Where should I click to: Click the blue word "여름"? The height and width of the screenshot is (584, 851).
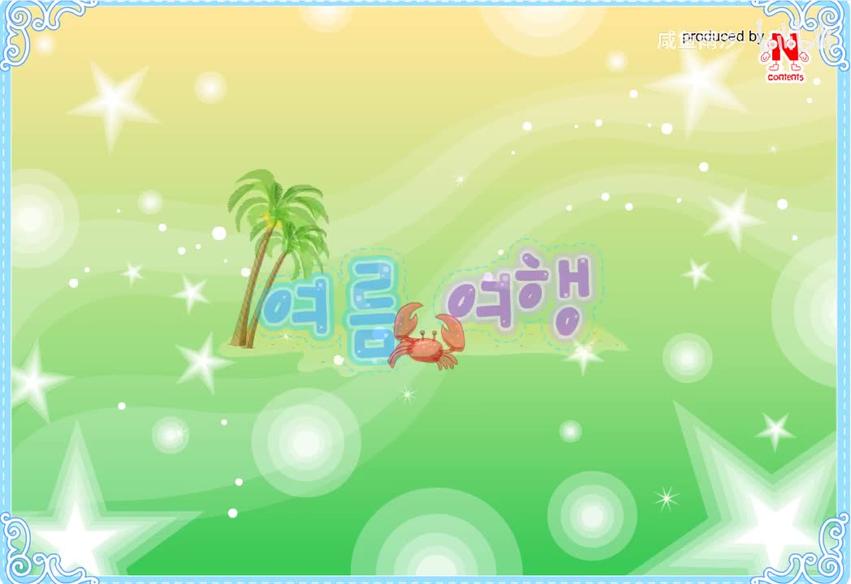pyautogui.click(x=331, y=311)
